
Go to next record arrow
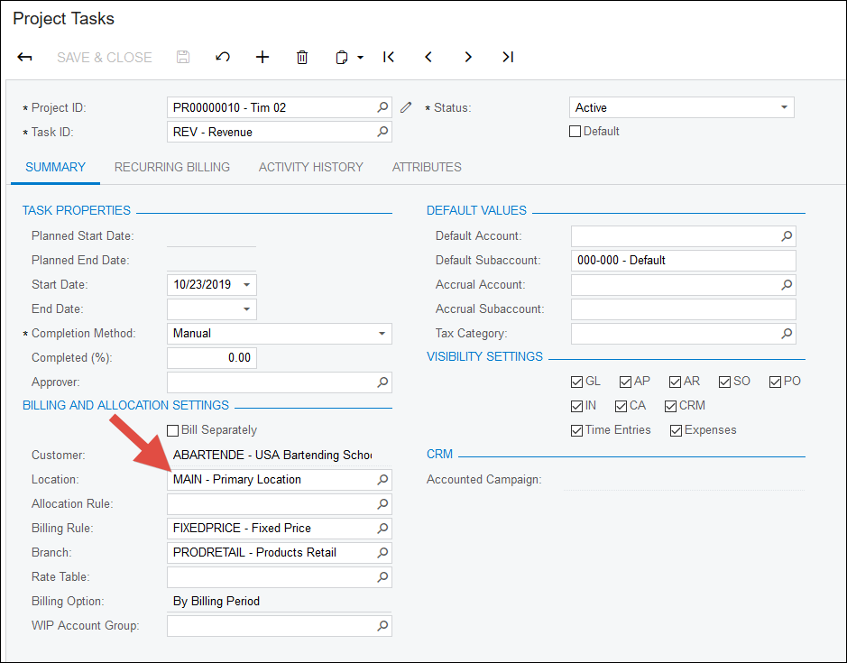(x=468, y=57)
